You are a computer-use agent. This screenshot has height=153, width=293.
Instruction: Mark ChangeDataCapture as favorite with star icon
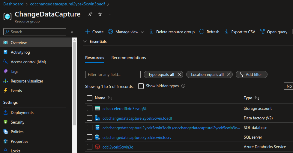click(100, 14)
